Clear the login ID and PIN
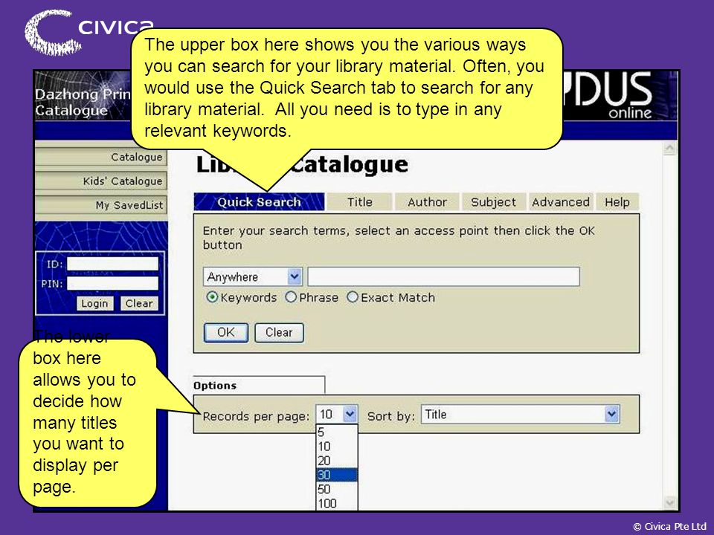Image resolution: width=714 pixels, height=535 pixels. [x=139, y=303]
